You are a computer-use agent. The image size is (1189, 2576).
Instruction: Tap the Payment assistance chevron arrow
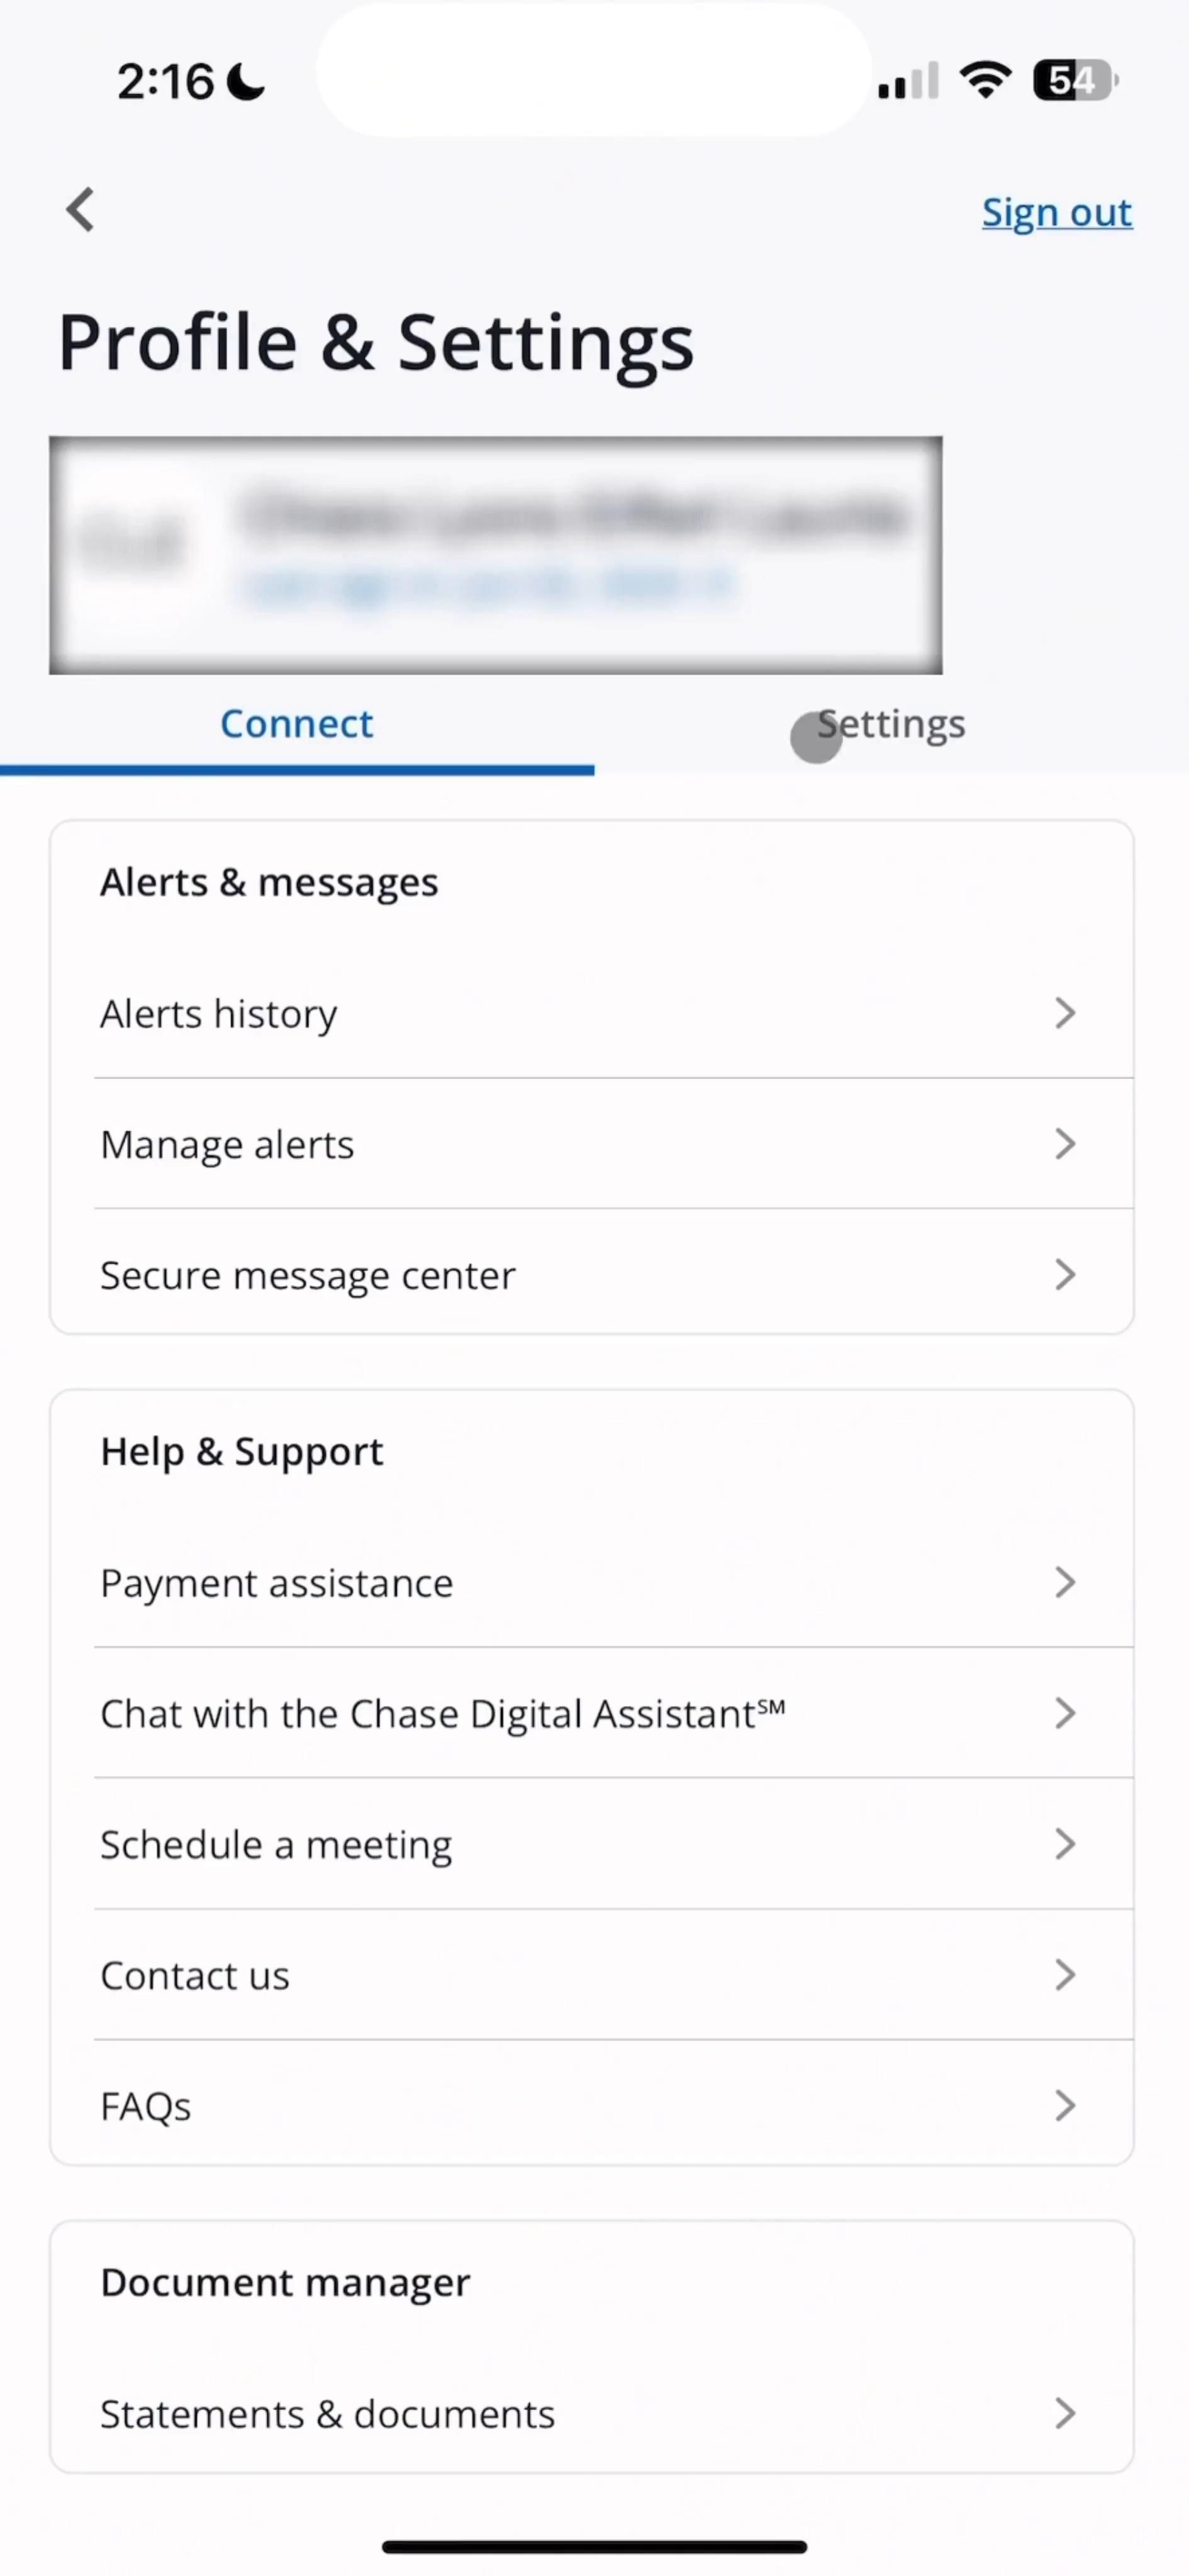[x=1065, y=1582]
